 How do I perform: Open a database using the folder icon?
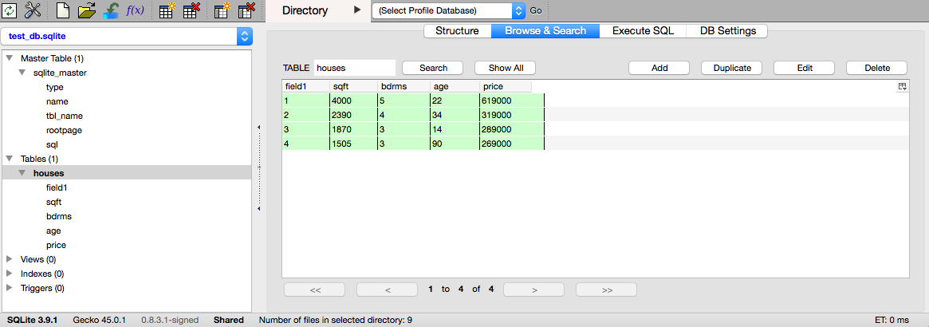click(x=87, y=10)
